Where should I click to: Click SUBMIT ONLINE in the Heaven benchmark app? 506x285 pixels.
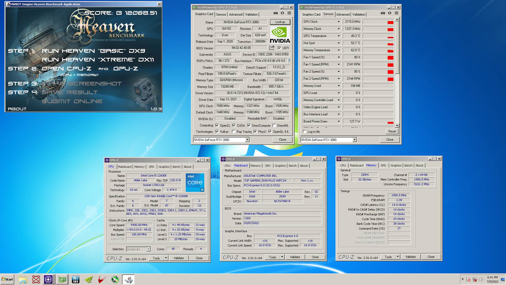(72, 101)
